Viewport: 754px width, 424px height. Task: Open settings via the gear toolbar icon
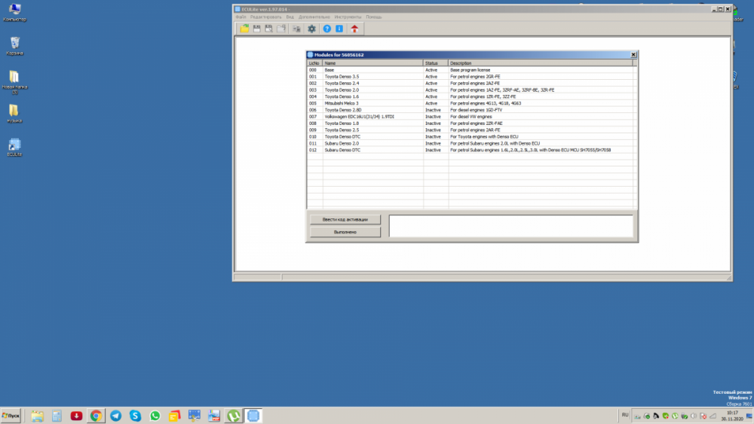(311, 29)
